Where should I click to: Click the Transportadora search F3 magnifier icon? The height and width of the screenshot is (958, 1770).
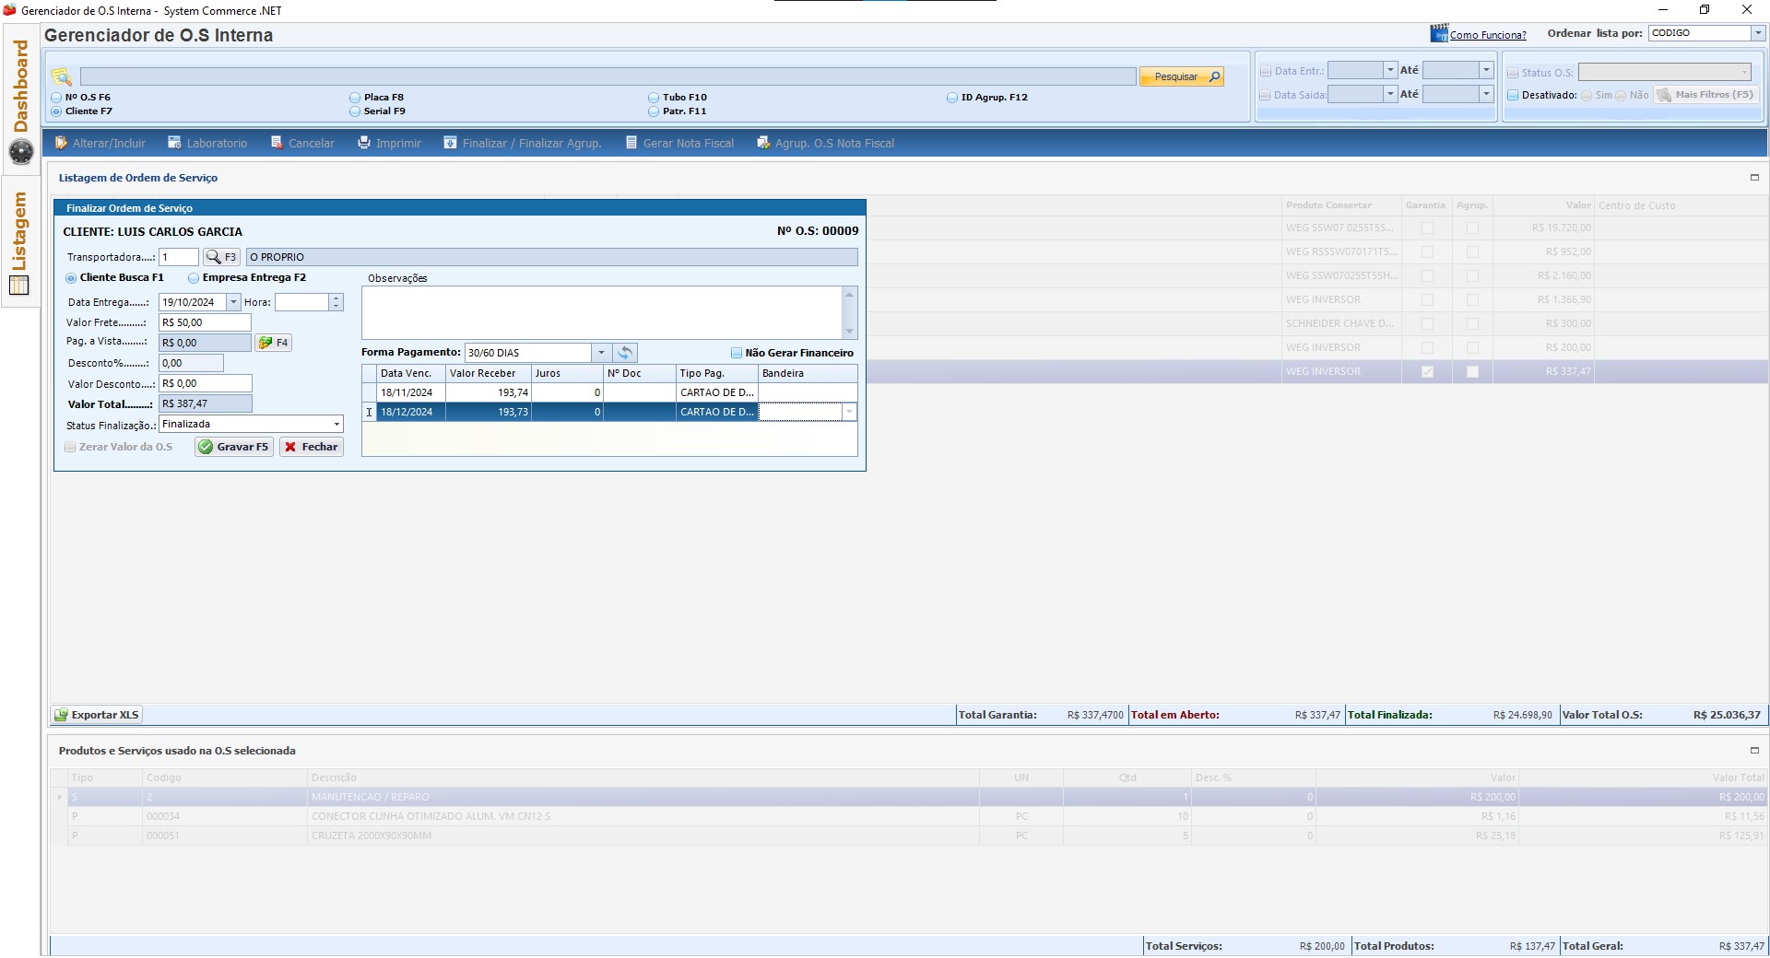(214, 257)
